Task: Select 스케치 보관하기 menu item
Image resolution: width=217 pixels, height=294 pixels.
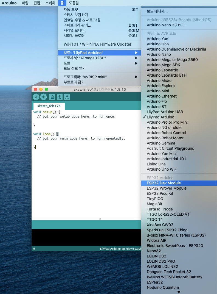Action: click(x=99, y=15)
